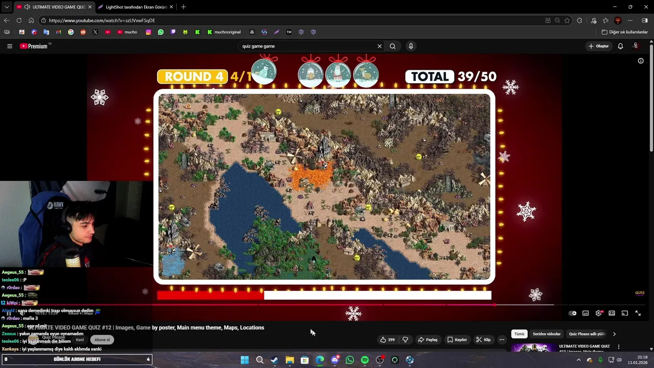Cast the video to a device

pos(624,313)
